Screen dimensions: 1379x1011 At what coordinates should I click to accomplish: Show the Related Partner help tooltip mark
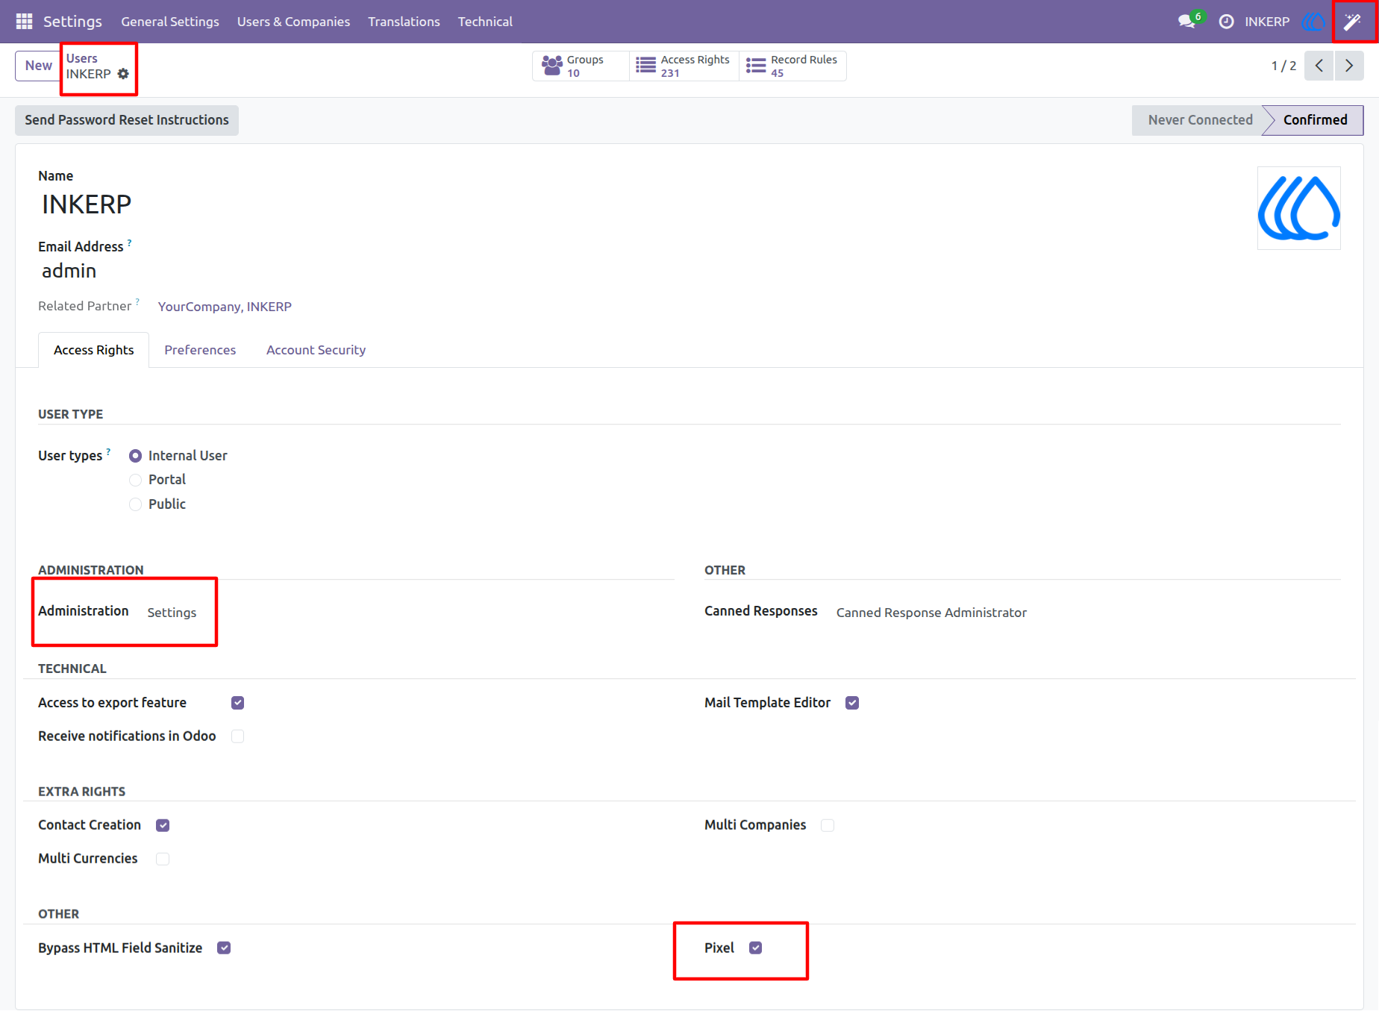pyautogui.click(x=137, y=301)
